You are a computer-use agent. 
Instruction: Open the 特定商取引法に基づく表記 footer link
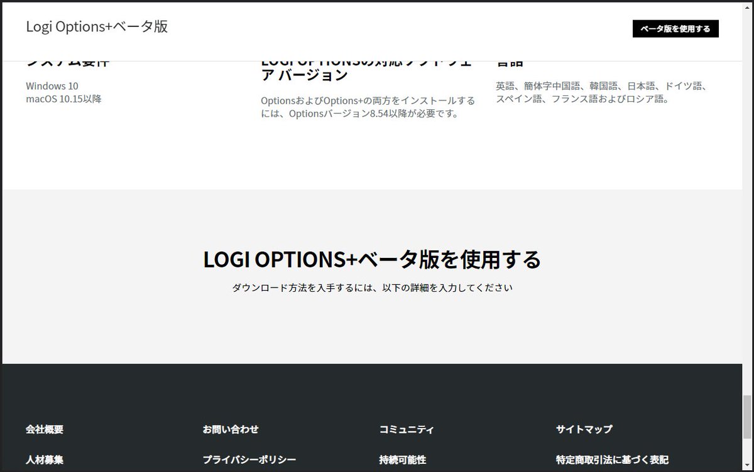click(613, 459)
